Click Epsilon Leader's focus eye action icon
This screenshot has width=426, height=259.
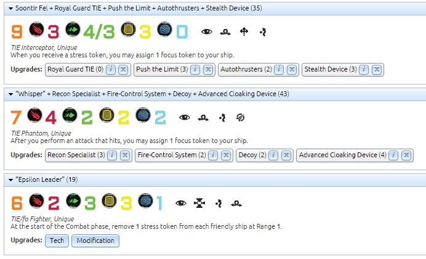click(x=180, y=203)
